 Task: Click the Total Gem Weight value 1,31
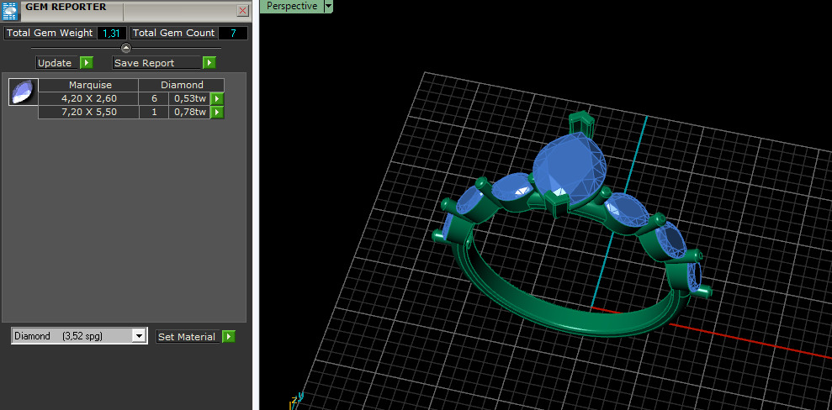111,33
